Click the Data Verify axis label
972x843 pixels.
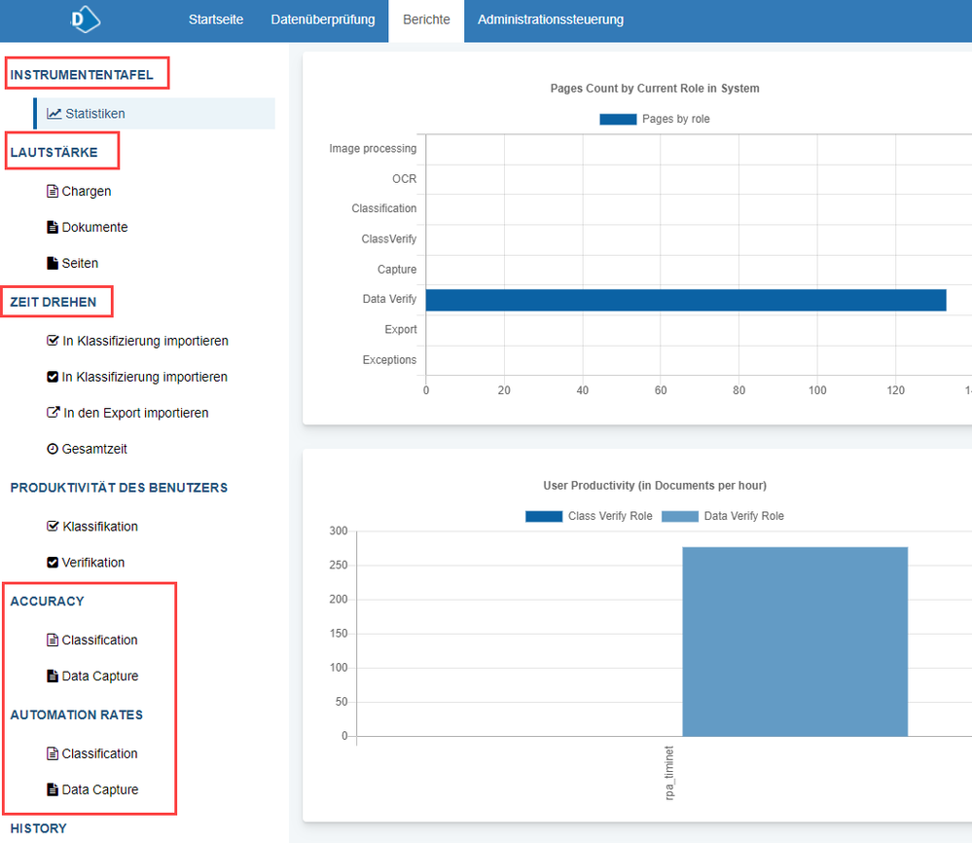[389, 299]
